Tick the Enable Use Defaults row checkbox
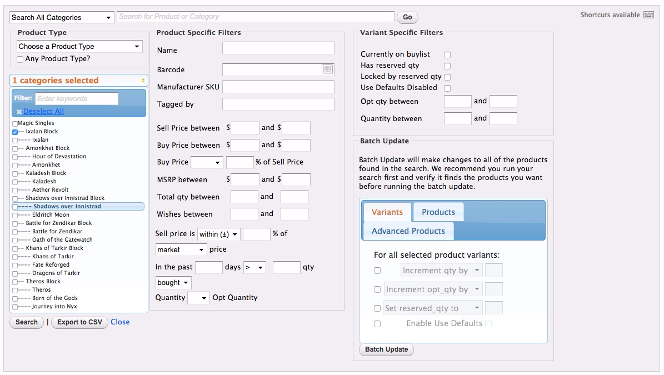This screenshot has width=664, height=375. click(x=377, y=324)
